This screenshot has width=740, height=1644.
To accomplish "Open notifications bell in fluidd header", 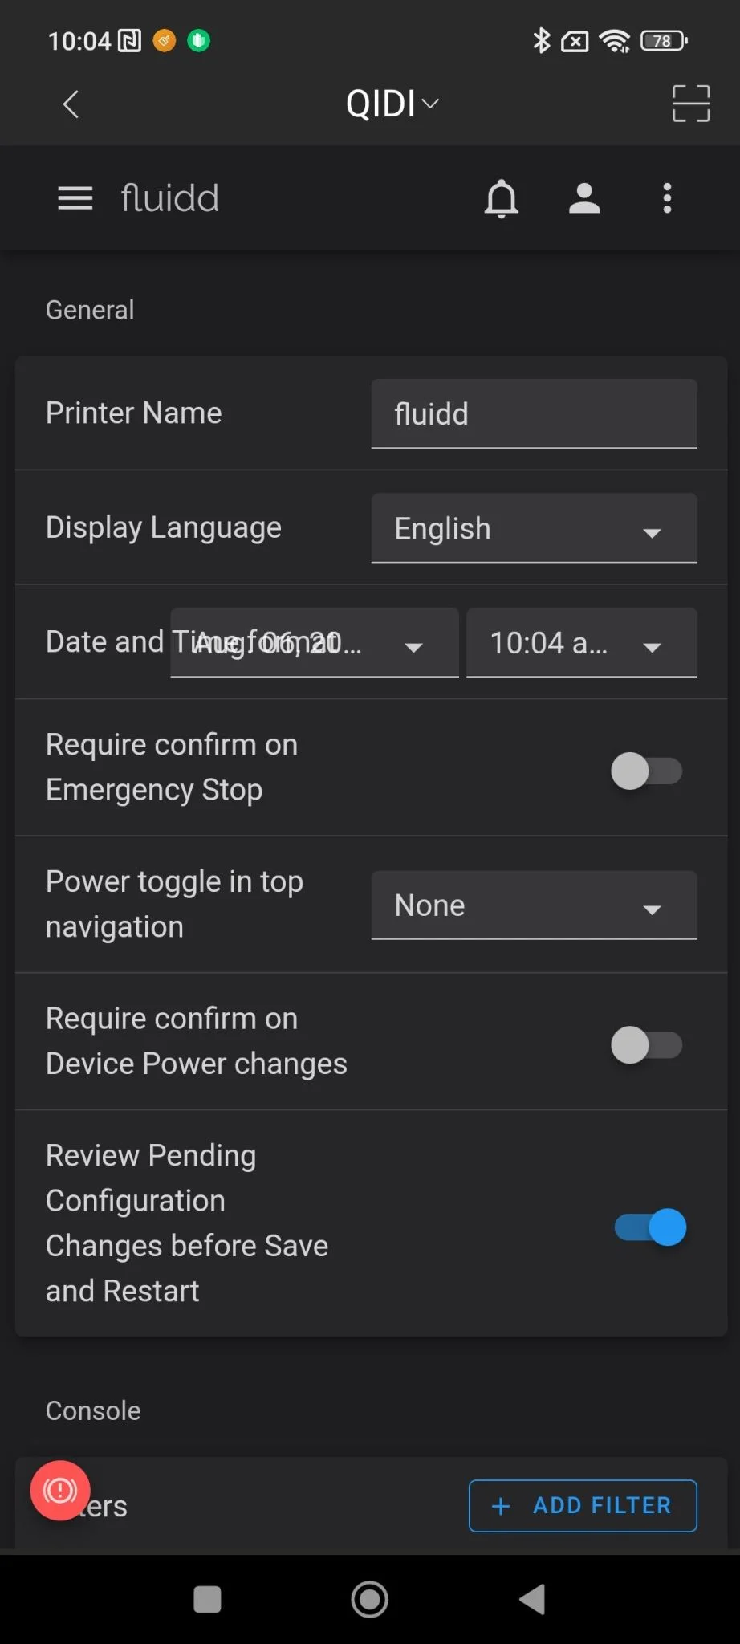I will (x=502, y=198).
